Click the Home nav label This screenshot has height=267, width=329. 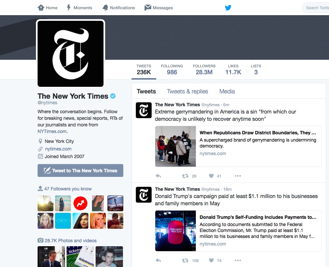tap(52, 8)
